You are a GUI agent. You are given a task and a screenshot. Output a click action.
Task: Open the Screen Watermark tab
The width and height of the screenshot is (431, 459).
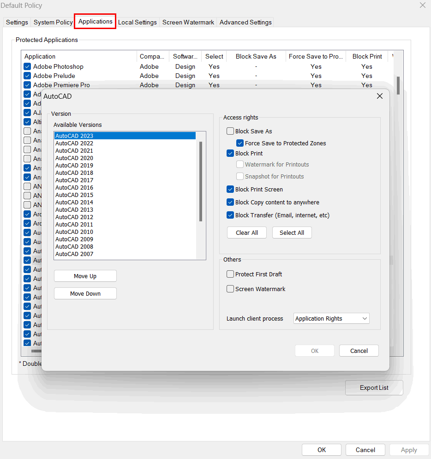pos(188,22)
